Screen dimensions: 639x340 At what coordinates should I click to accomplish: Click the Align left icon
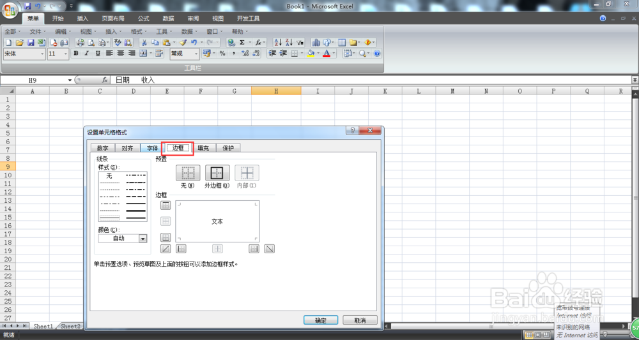(109, 54)
